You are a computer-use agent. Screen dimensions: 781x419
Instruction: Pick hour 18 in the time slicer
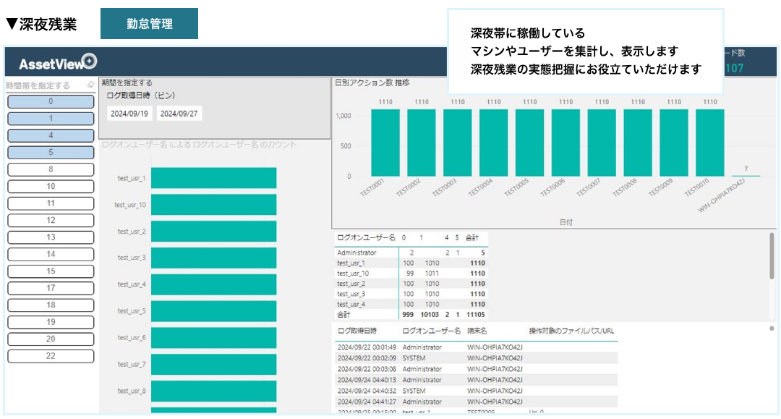click(51, 305)
